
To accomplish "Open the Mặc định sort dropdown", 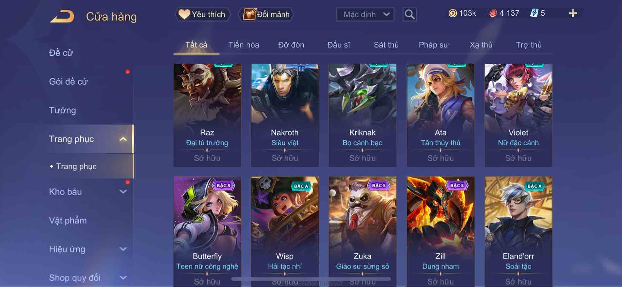I will 365,14.
